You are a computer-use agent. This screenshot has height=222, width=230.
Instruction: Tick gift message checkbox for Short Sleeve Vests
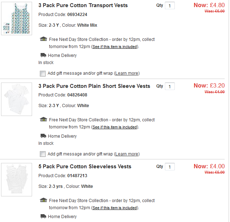click(x=43, y=154)
